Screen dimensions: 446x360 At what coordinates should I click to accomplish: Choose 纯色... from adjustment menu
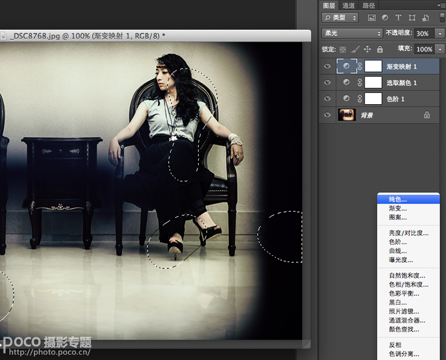409,199
